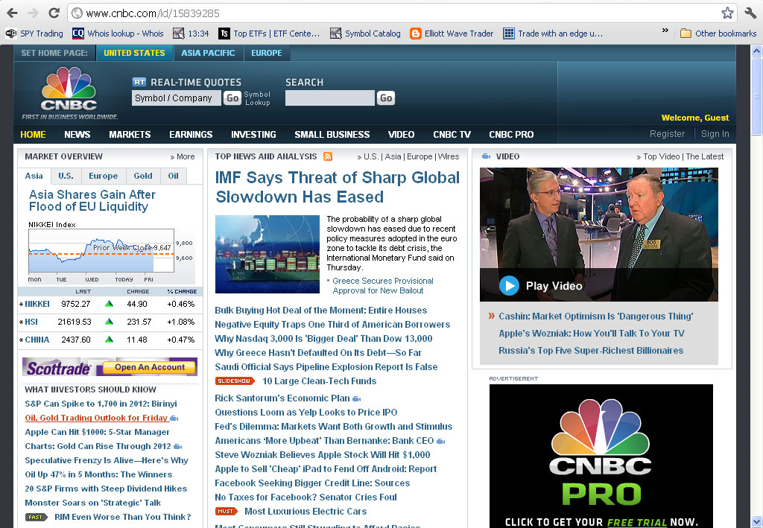Click Go button next to search

point(386,98)
